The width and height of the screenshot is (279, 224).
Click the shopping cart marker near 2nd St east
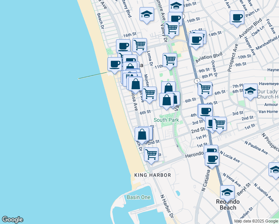tap(219, 123)
